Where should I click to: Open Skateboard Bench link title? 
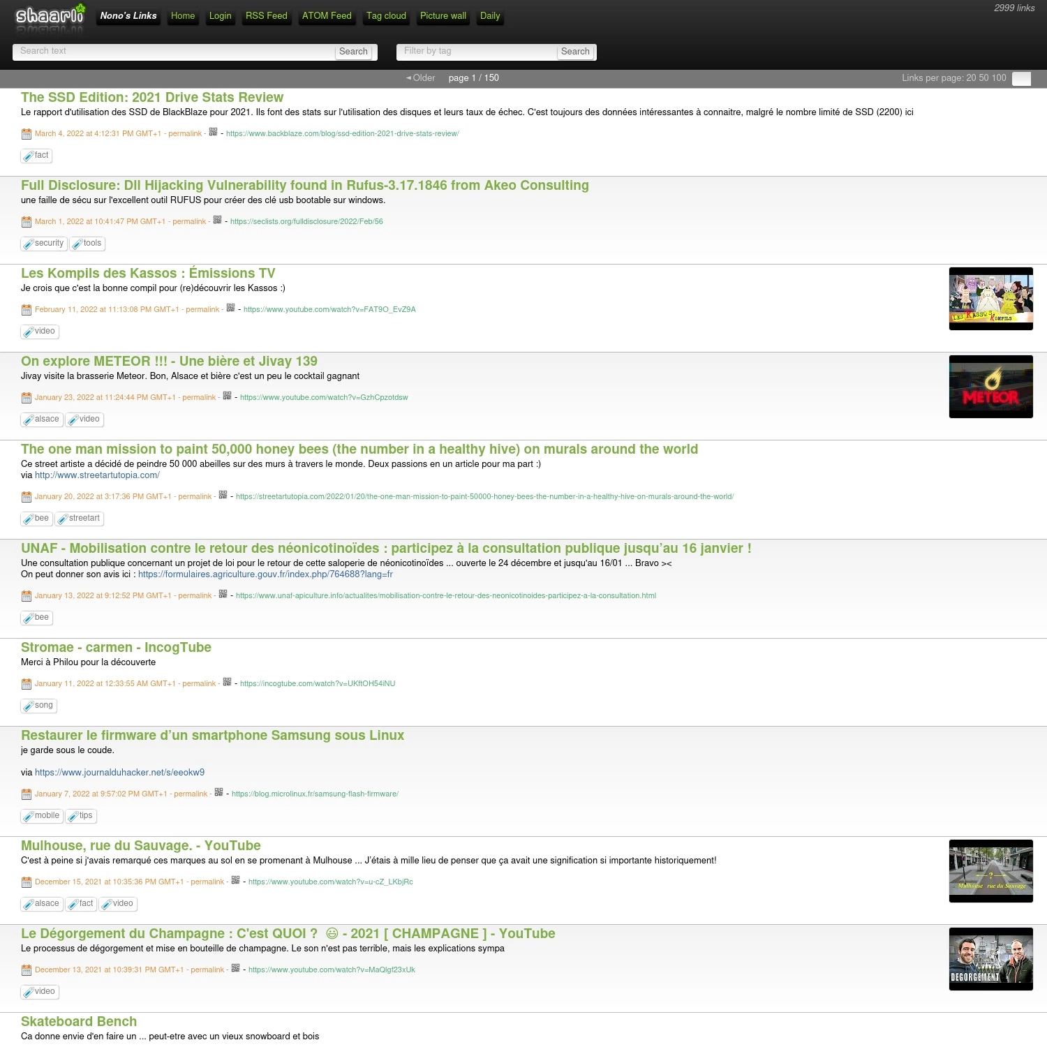click(x=79, y=1021)
